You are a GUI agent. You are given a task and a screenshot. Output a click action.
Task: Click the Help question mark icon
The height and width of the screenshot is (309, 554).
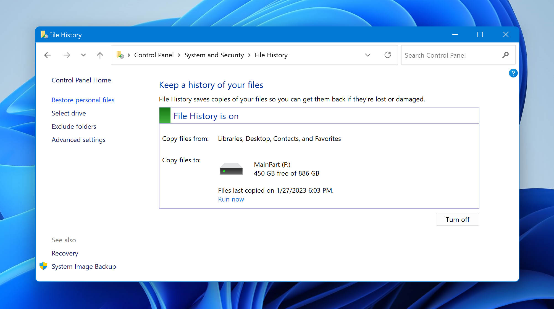click(x=513, y=73)
